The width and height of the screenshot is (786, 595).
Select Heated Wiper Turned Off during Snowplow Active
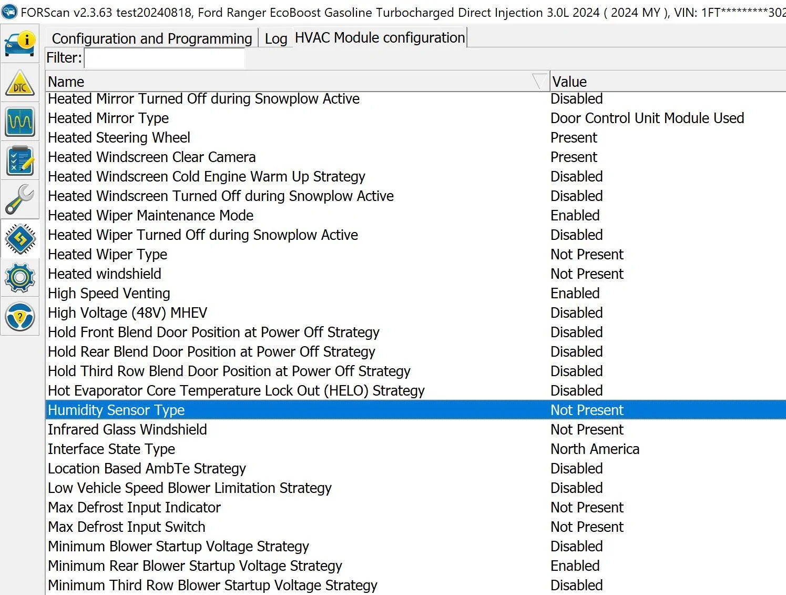[416, 235]
